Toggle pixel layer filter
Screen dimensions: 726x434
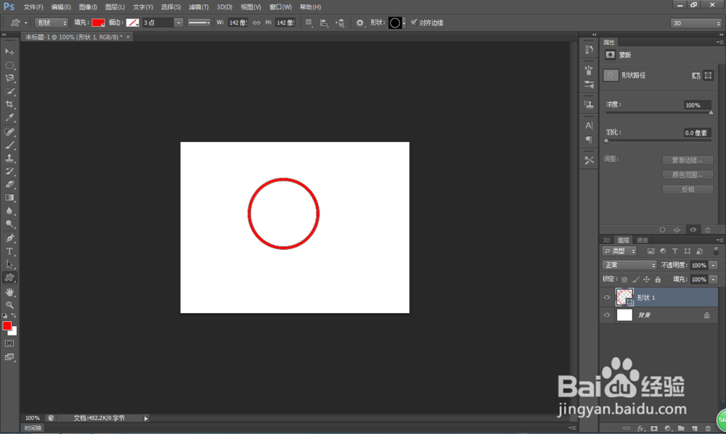pyautogui.click(x=651, y=251)
